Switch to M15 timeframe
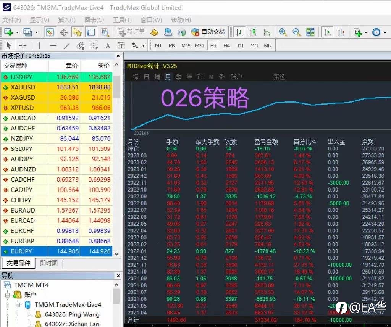This screenshot has height=327, width=391. point(186,46)
